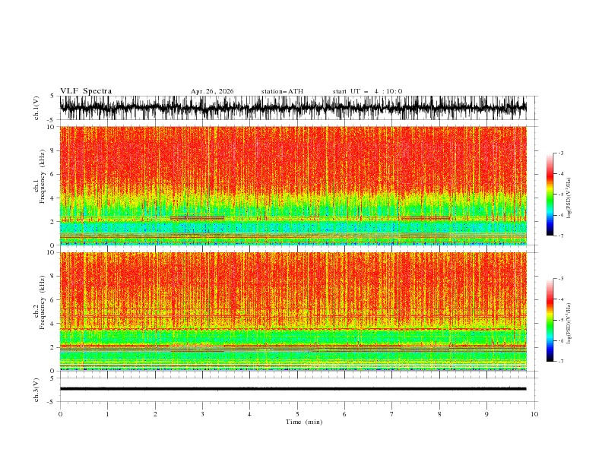Click the ch.3 voltage waveform strip
Screen dimensions: 602x465
click(x=293, y=389)
